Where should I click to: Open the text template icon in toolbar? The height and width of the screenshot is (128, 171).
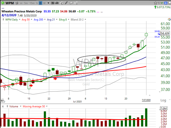53,3
